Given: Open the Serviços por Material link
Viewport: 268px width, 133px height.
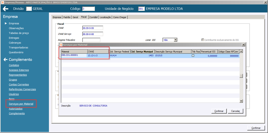Looking at the screenshot, I should click(x=21, y=104).
